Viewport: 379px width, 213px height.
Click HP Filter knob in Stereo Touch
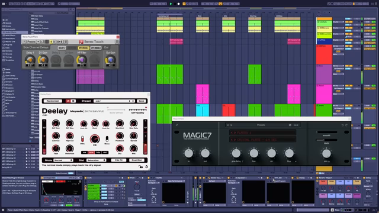pyautogui.click(x=82, y=60)
